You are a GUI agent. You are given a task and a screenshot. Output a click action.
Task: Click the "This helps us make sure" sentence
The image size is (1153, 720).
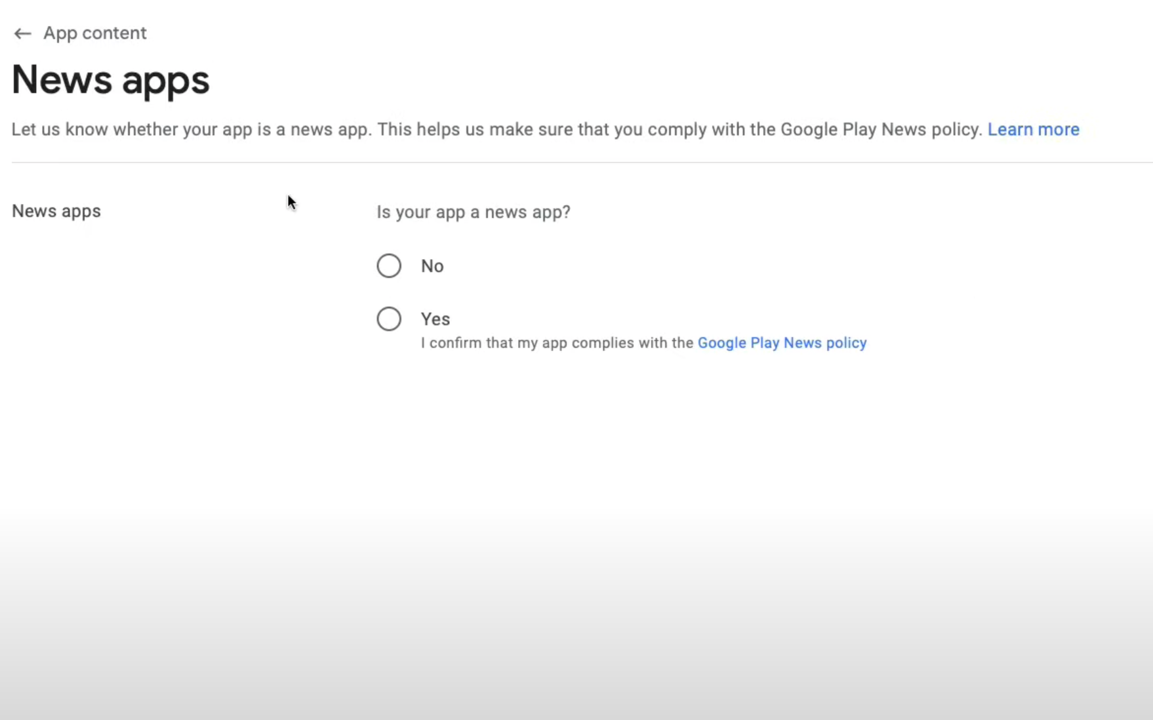(x=679, y=129)
